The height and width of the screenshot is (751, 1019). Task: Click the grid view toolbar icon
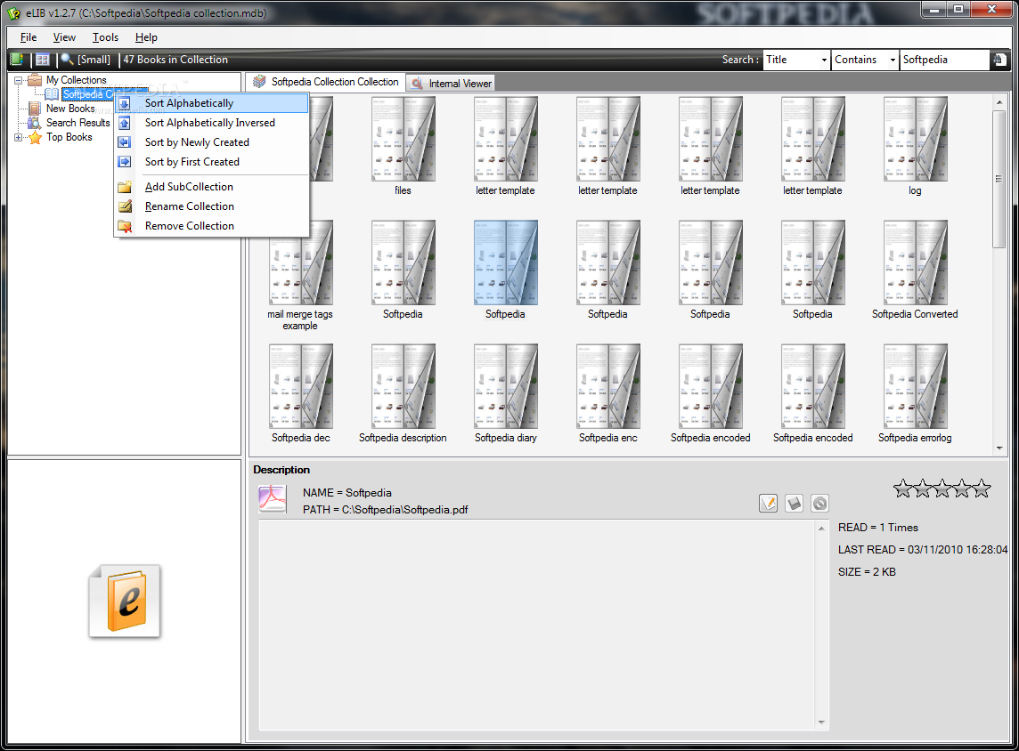[42, 59]
